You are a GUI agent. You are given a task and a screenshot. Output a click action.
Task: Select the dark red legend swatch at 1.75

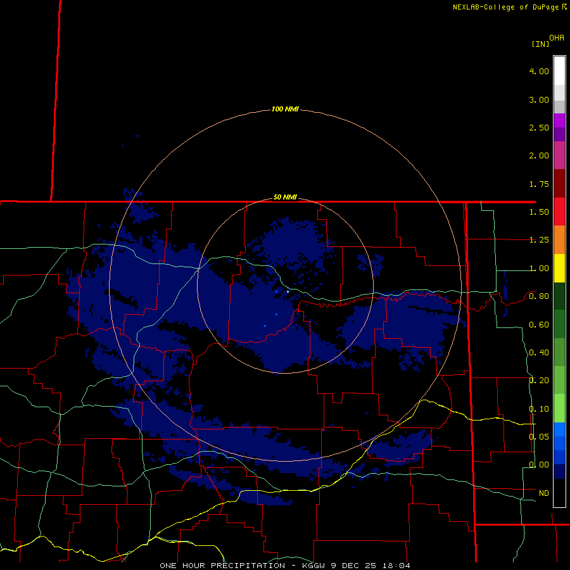pyautogui.click(x=559, y=184)
